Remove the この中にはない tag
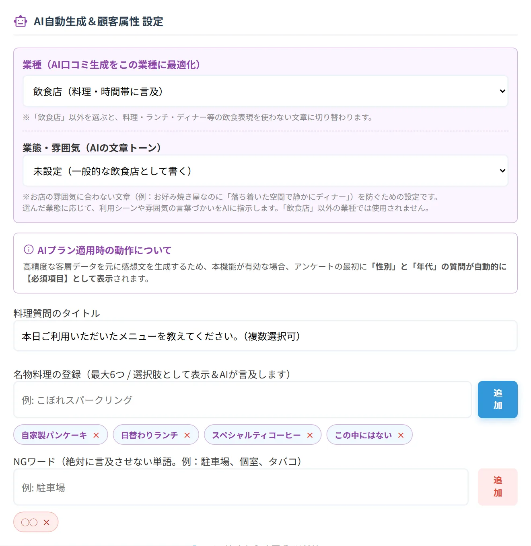This screenshot has width=531, height=546. pyautogui.click(x=401, y=435)
